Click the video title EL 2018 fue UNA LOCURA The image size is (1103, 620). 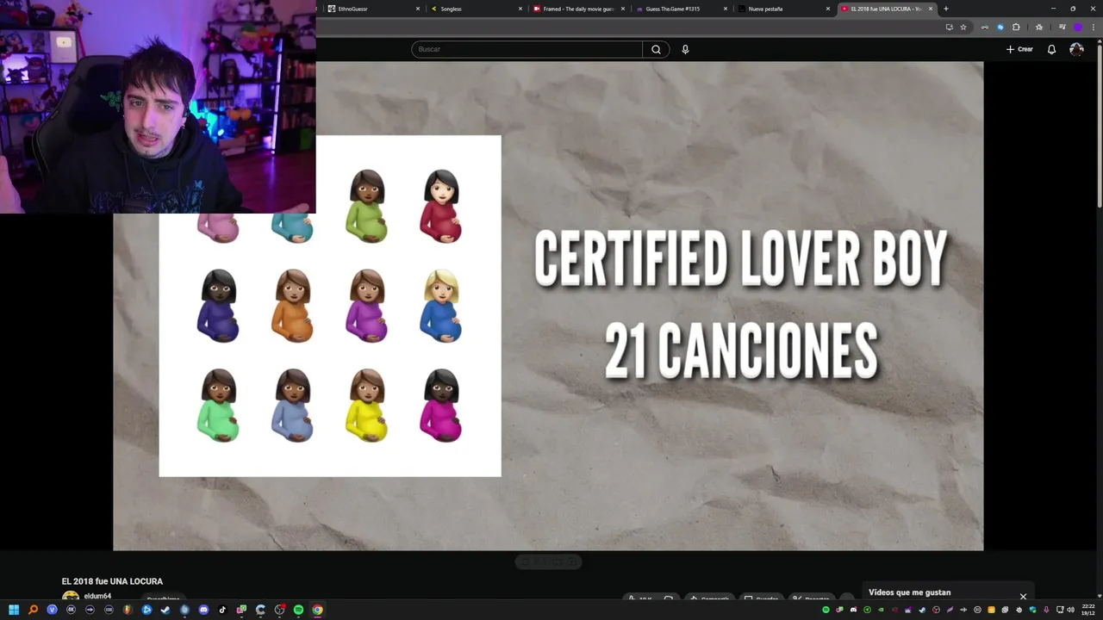tap(112, 581)
